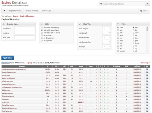
Task: Click the wrench icon in Max/Min panel header
Action: [80, 24]
